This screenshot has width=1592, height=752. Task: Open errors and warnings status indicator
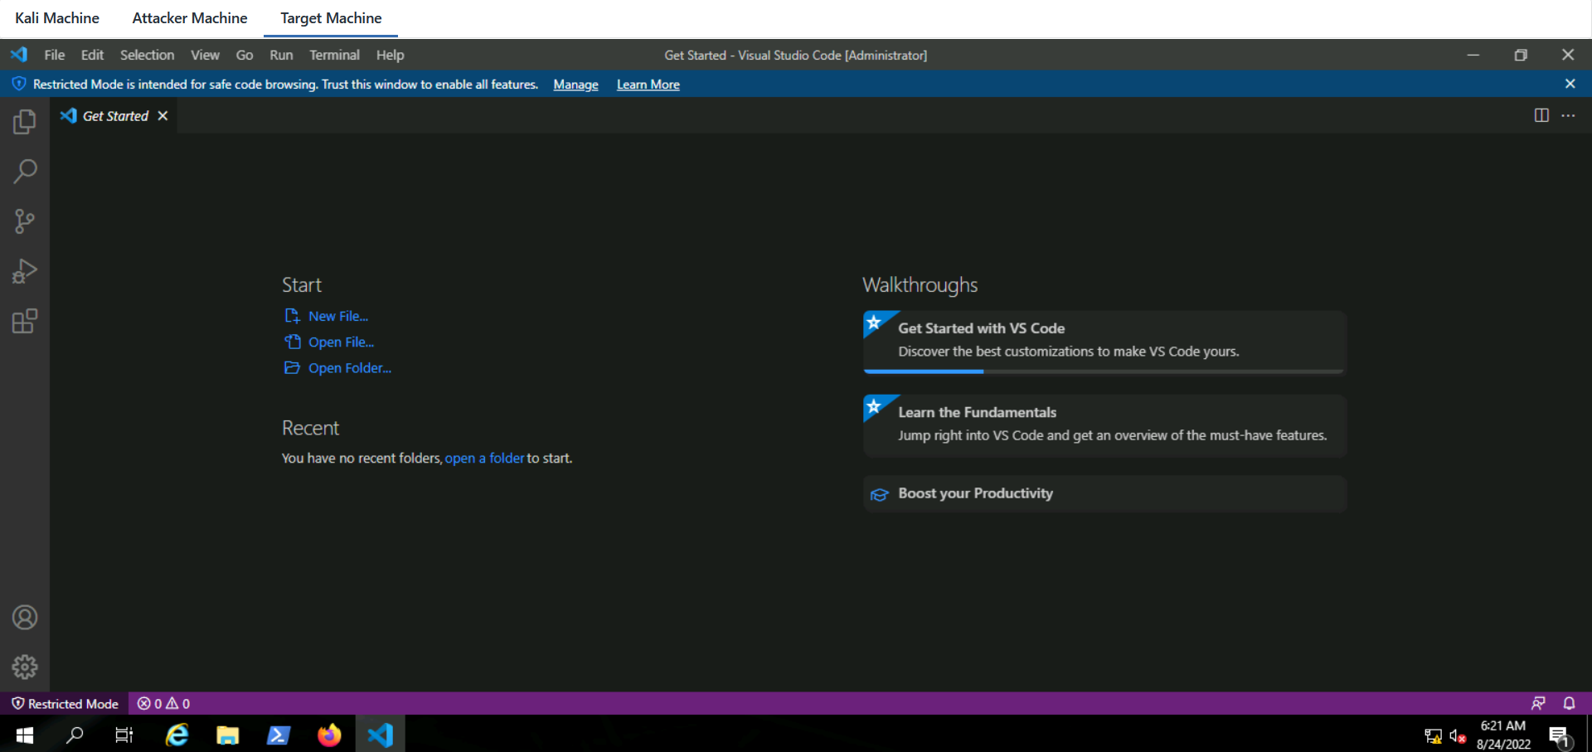pos(163,704)
